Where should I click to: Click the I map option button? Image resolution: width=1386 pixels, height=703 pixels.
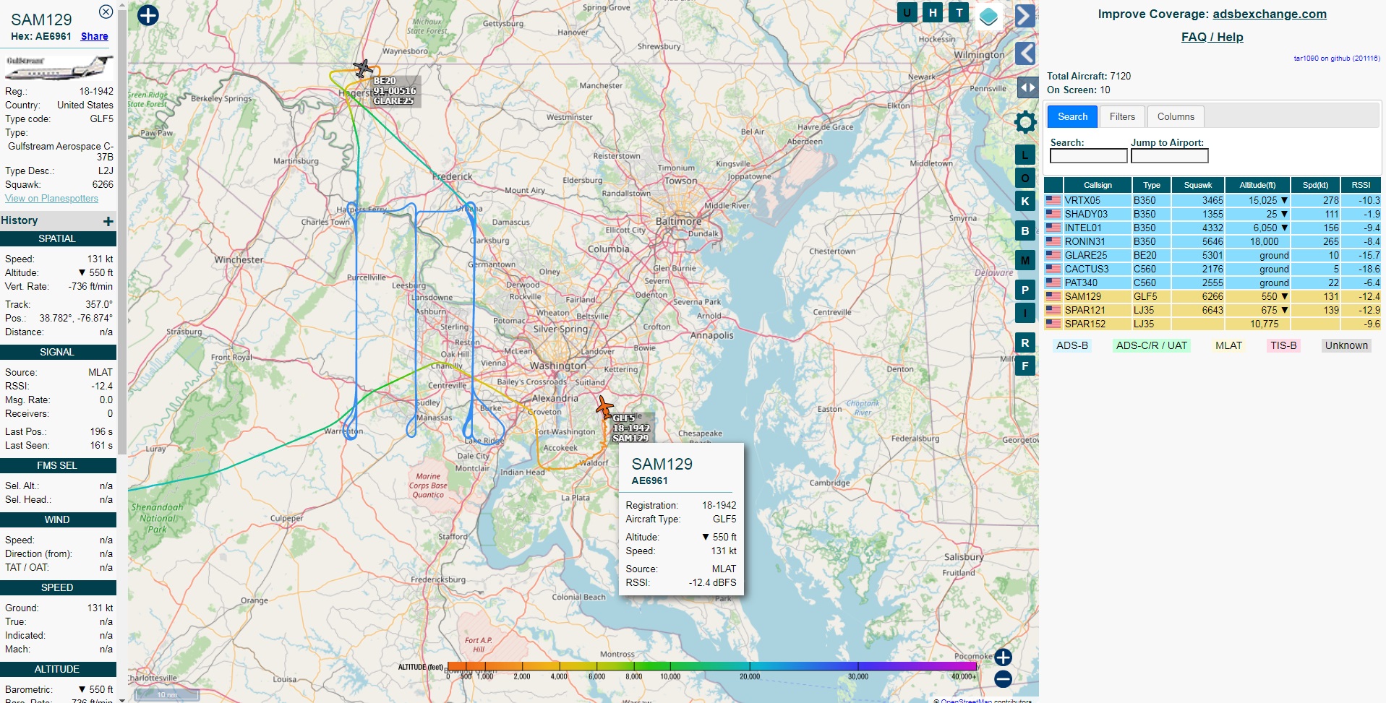[x=1024, y=313]
